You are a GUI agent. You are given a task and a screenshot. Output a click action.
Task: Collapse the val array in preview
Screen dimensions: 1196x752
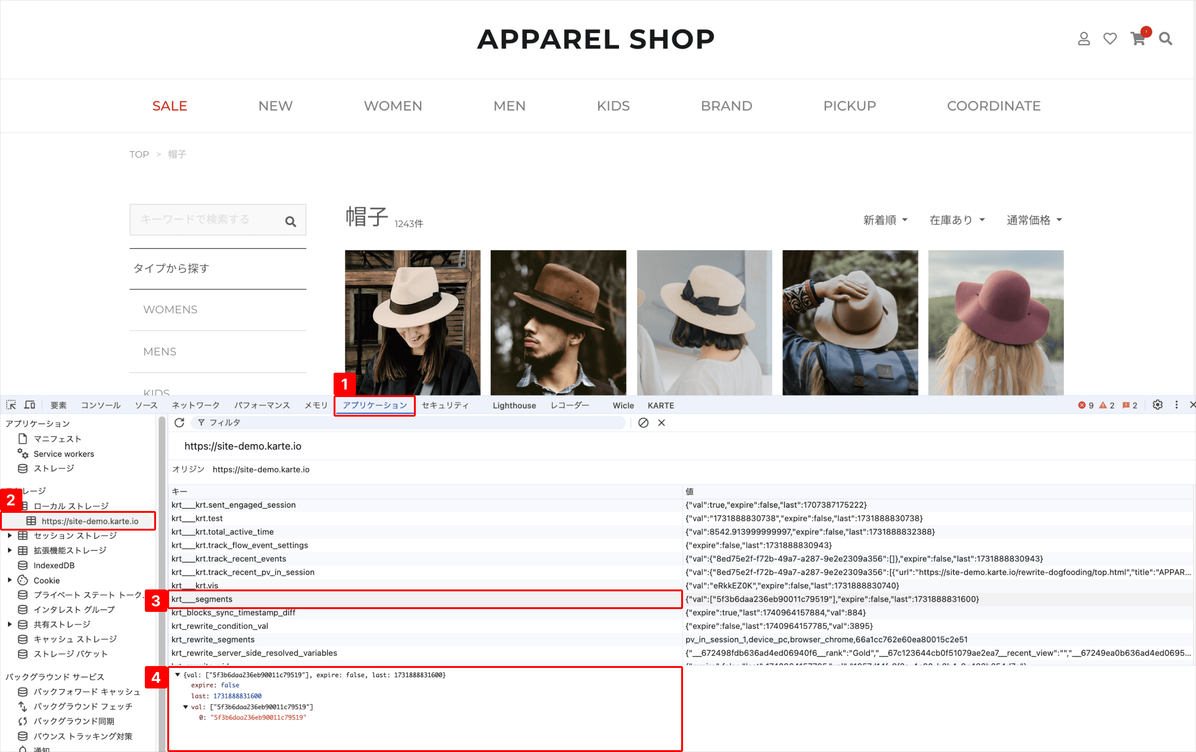point(186,707)
